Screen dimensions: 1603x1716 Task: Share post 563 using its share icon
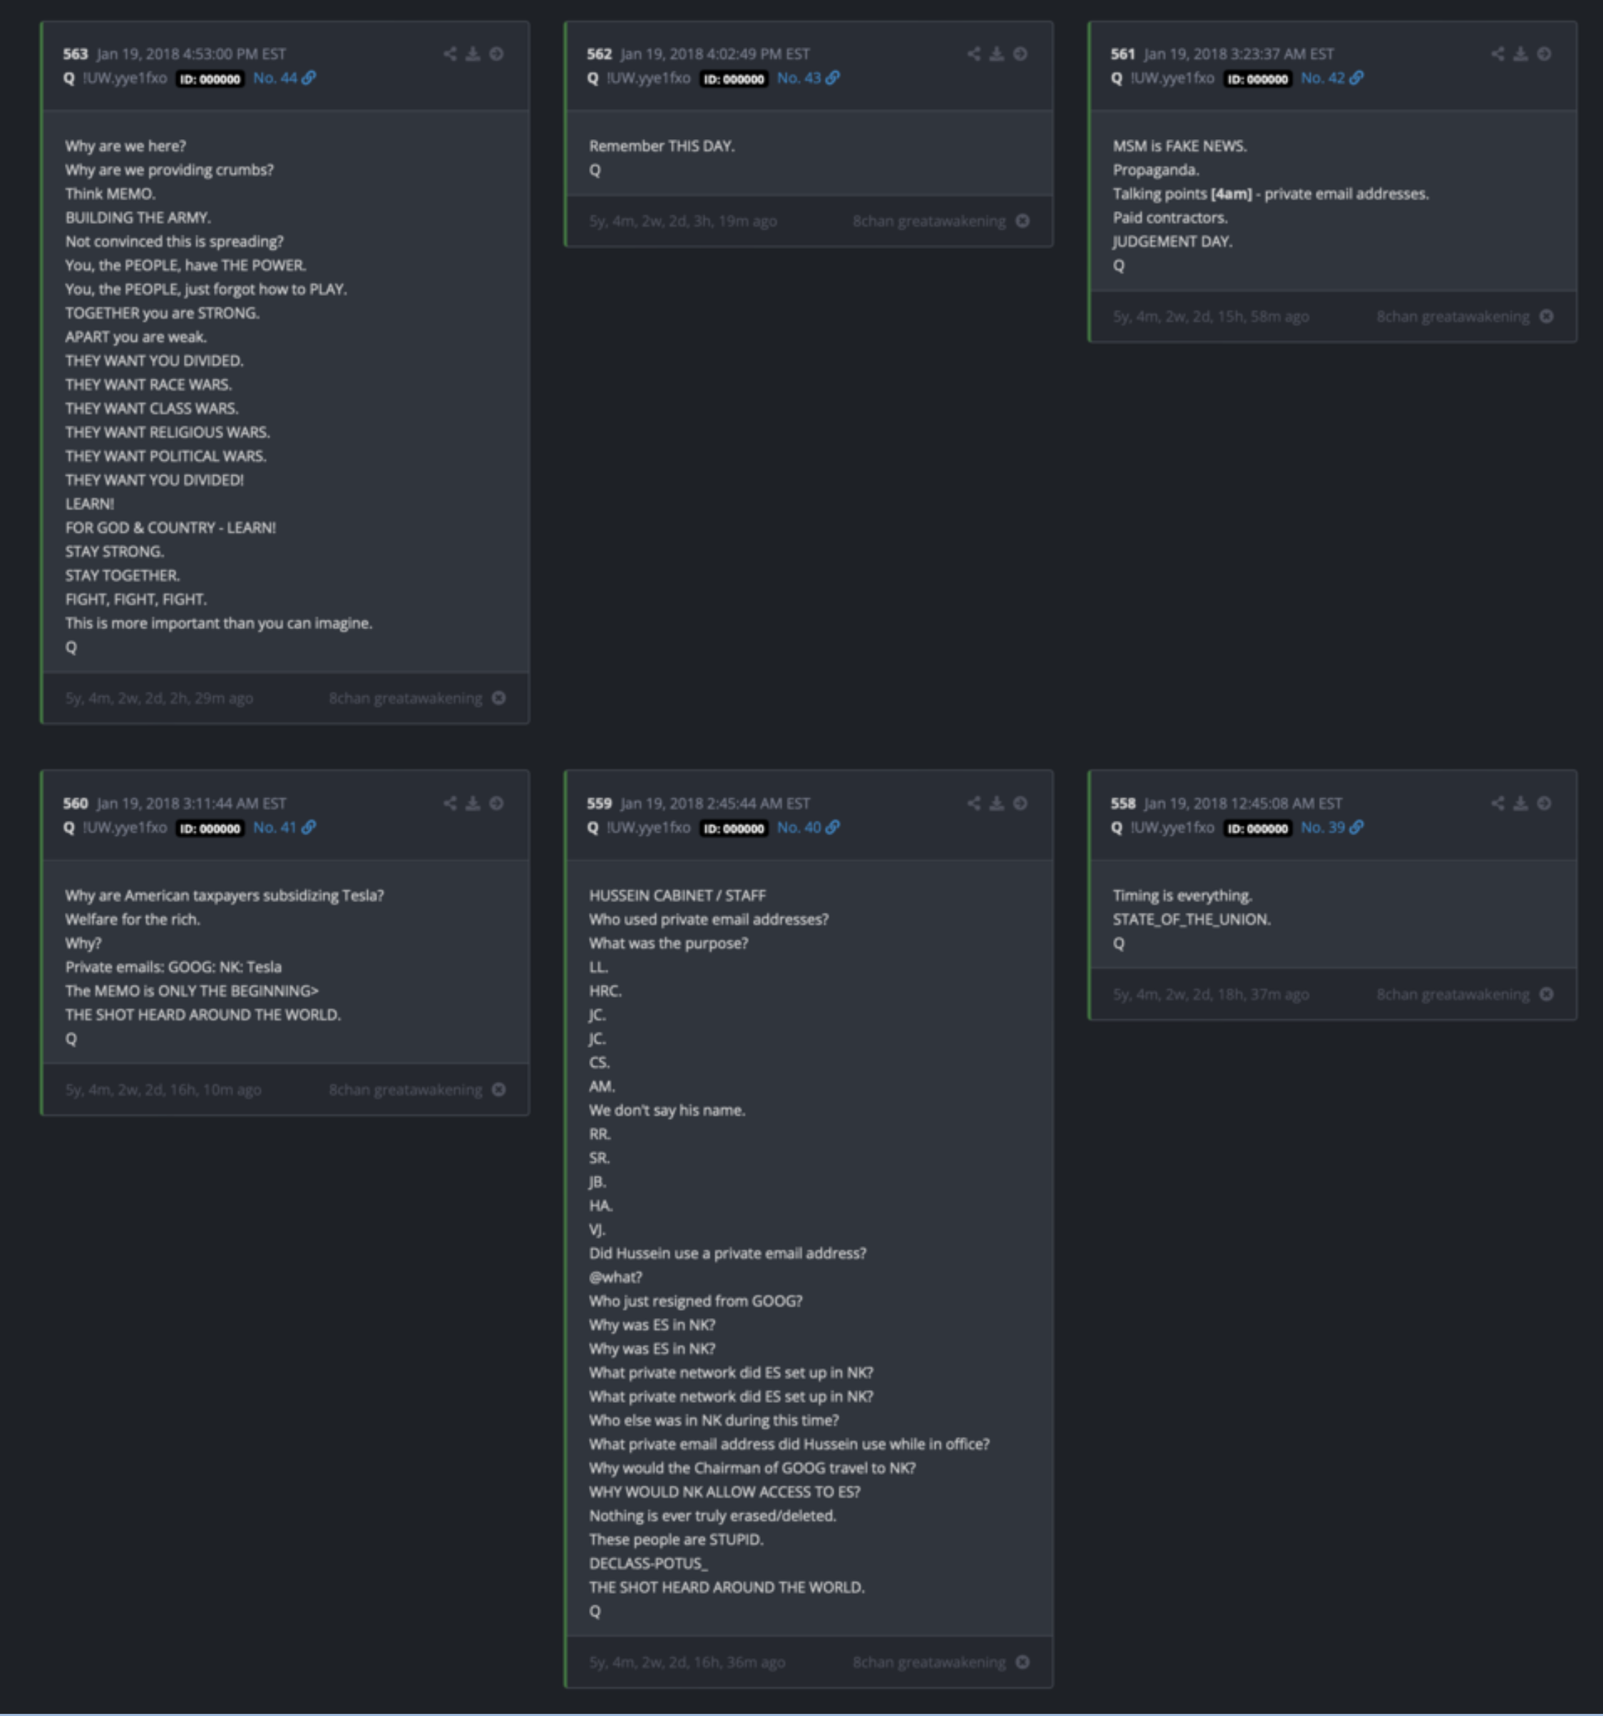(x=450, y=54)
